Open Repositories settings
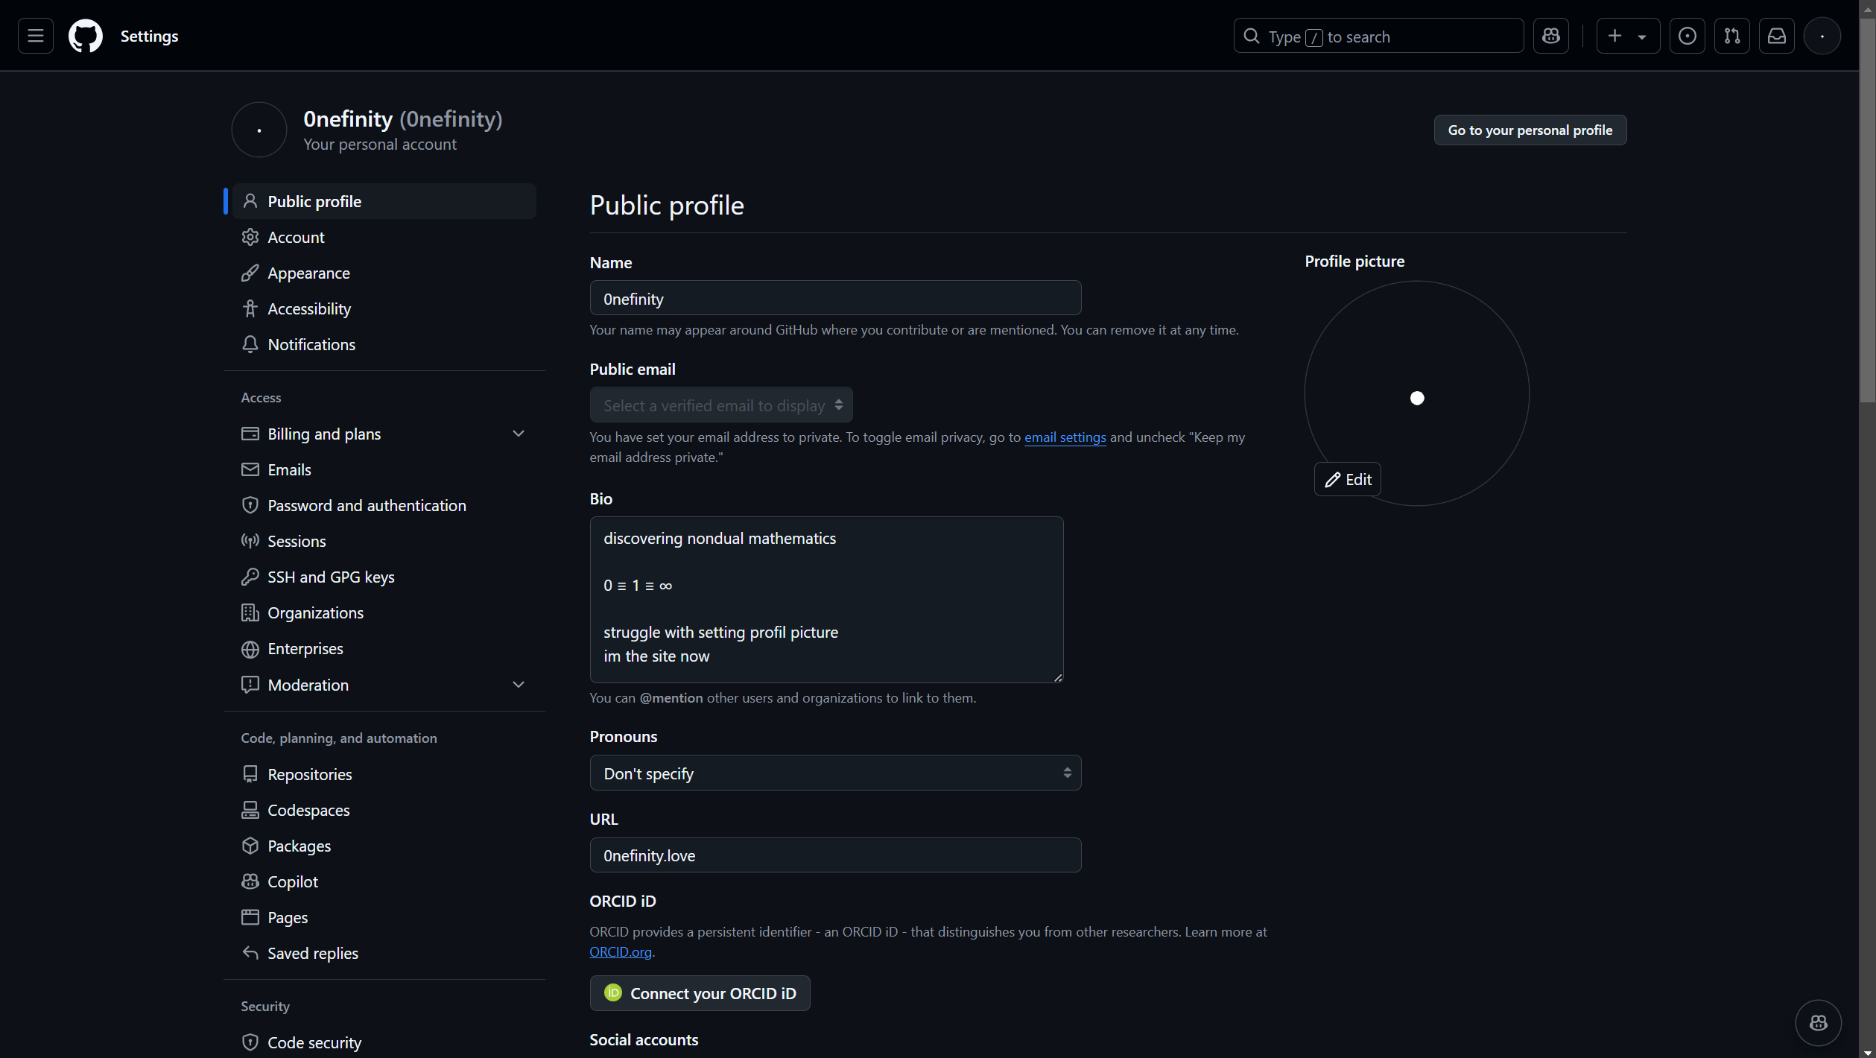 (x=384, y=774)
